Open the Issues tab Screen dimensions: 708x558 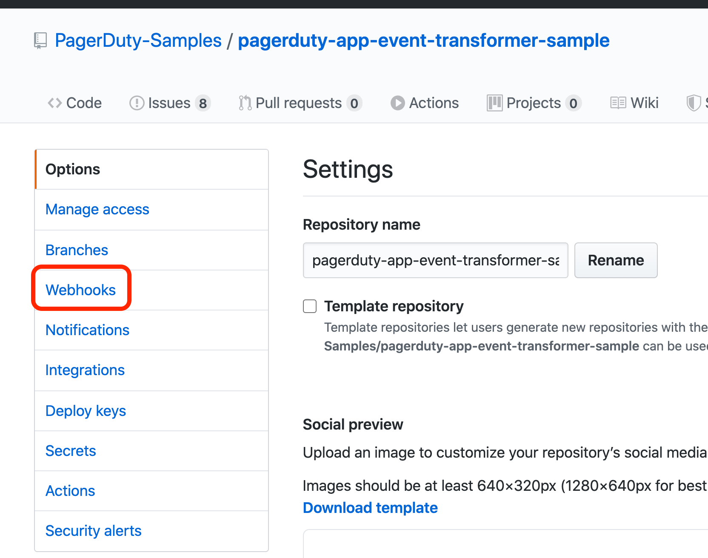click(170, 103)
